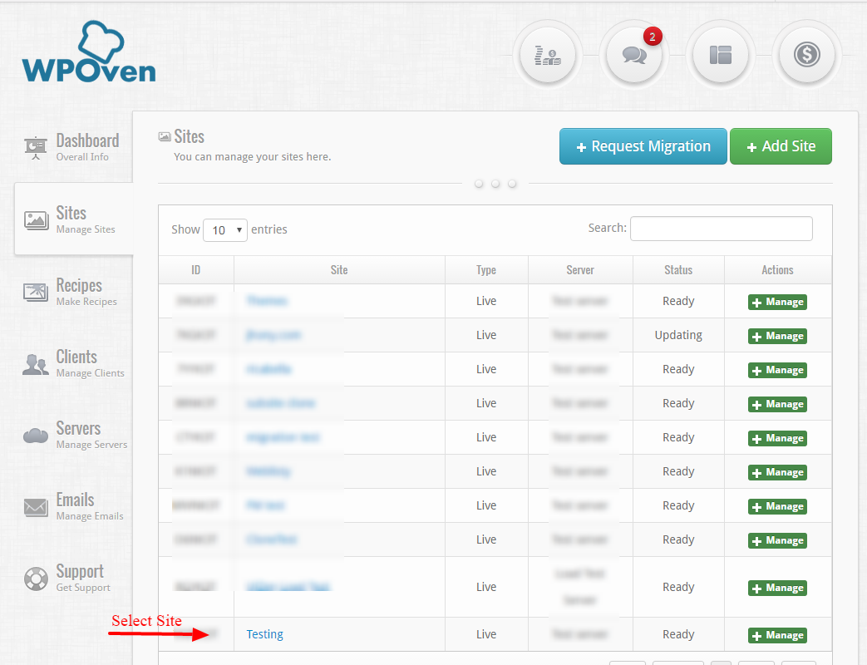The image size is (867, 665).
Task: Open Dashboard Overall Info in sidebar
Action: pos(72,147)
